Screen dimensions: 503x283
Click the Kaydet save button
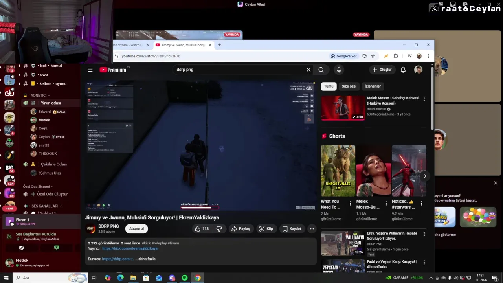[292, 228]
